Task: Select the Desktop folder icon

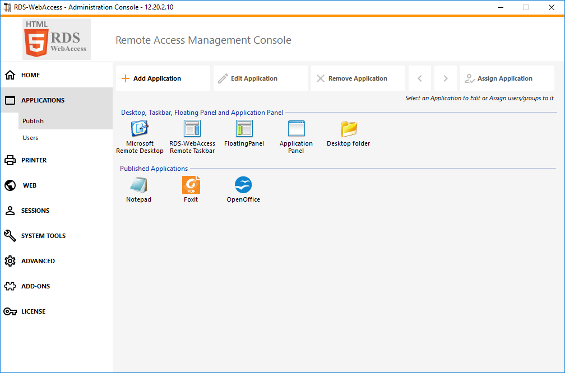Action: click(349, 129)
